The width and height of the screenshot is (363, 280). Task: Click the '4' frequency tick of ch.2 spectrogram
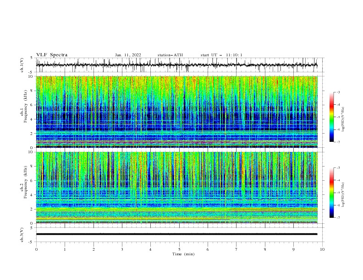point(32,195)
